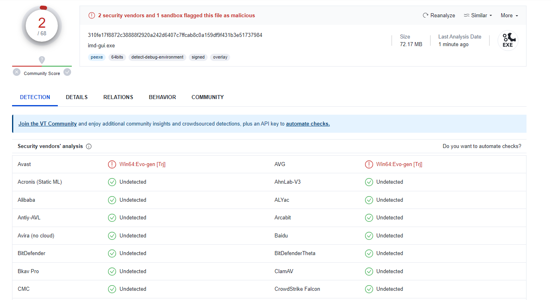The image size is (551, 300).
Task: Click the green check icon for Baidu
Action: (x=369, y=236)
